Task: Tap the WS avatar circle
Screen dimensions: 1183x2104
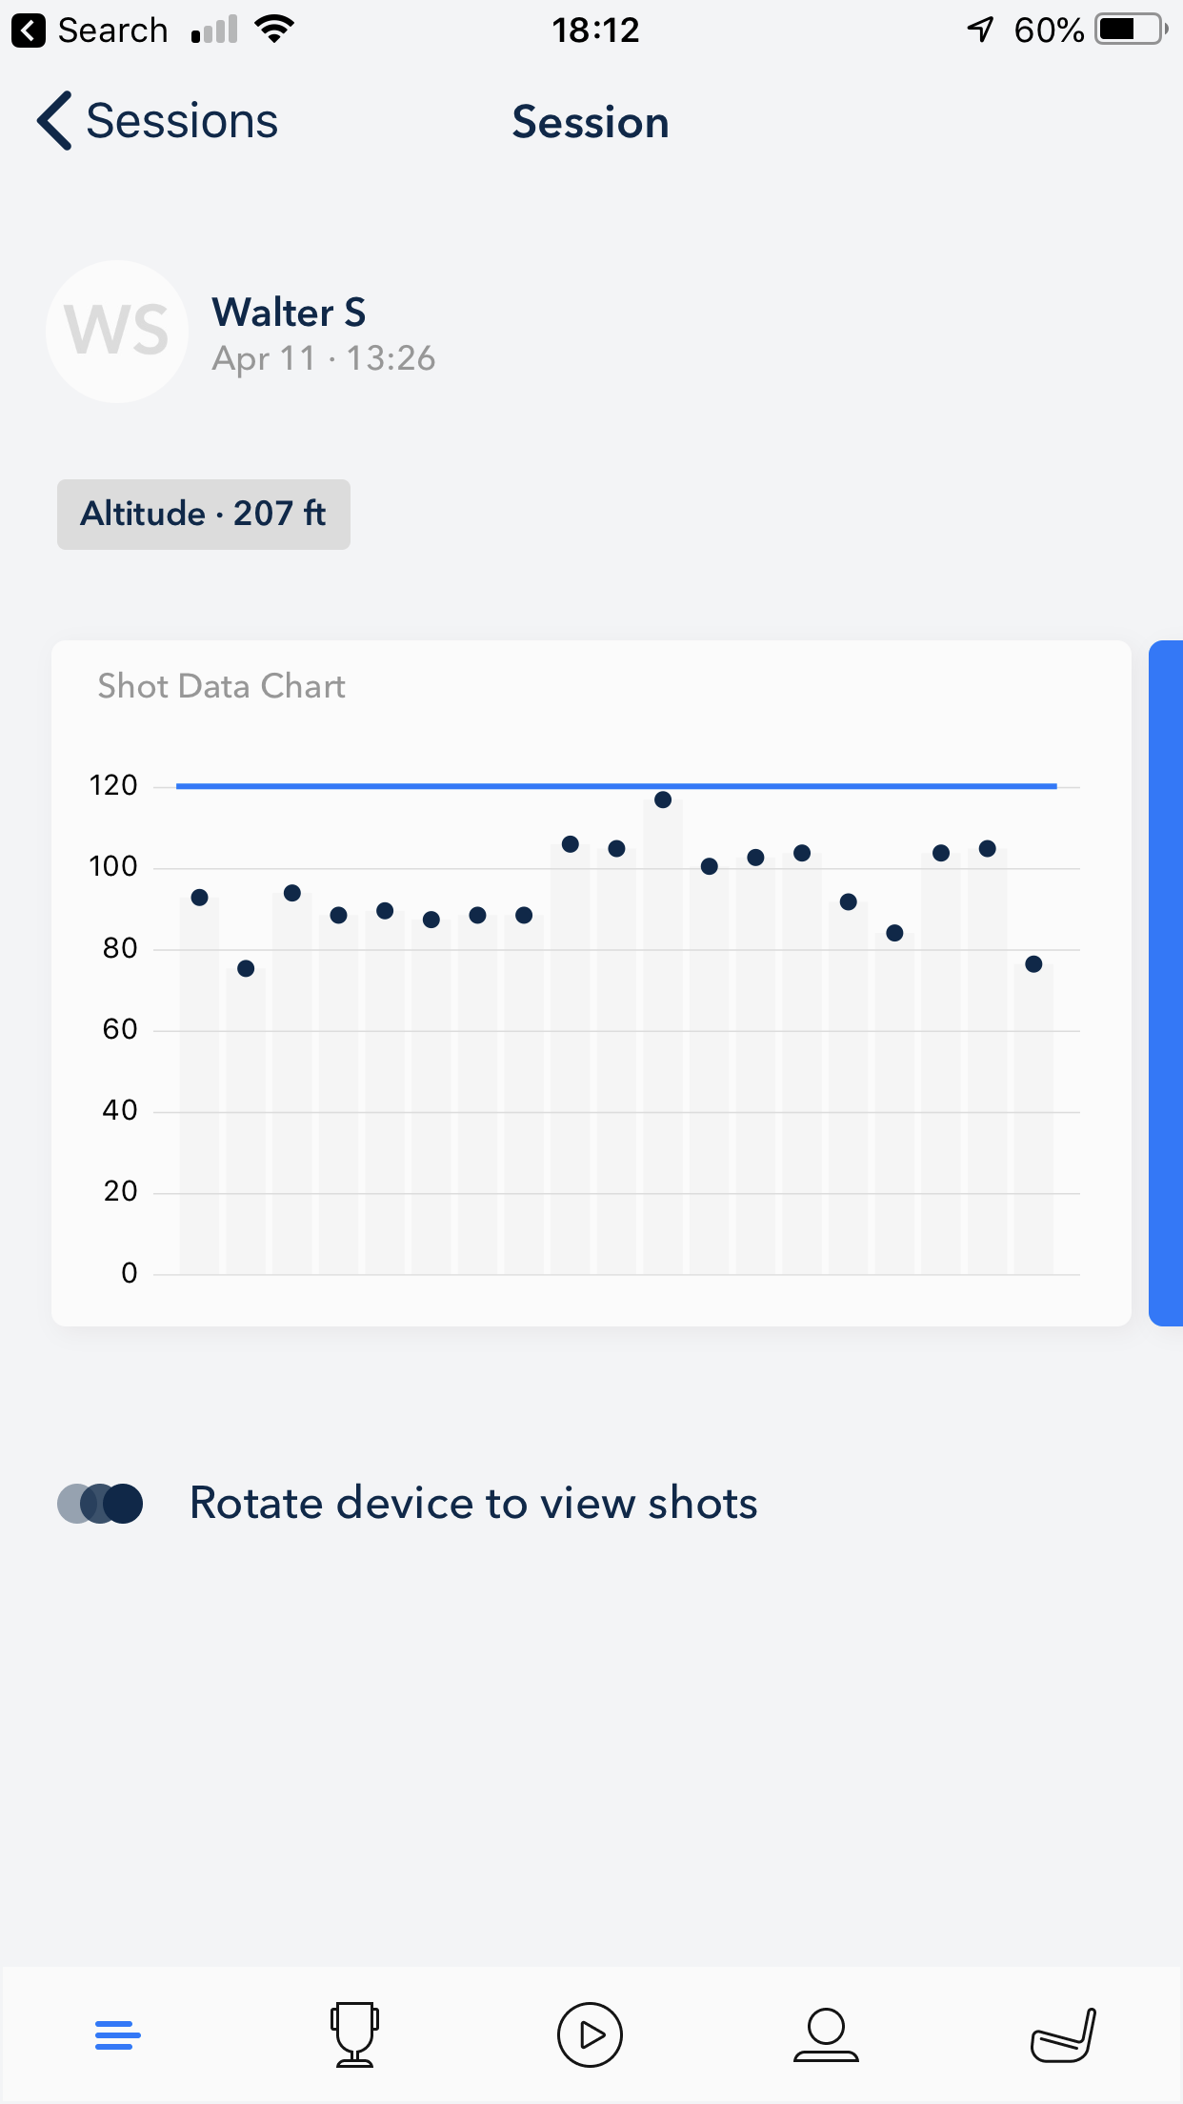Action: pos(117,332)
